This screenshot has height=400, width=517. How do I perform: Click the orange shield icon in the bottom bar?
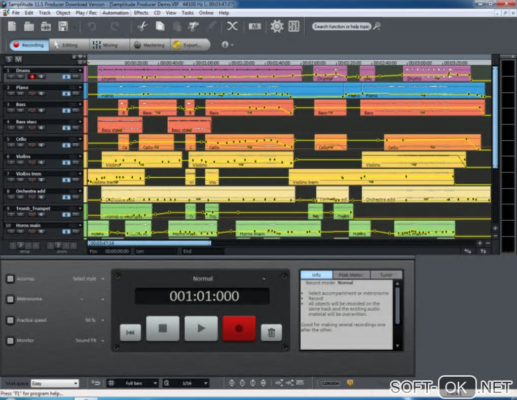[x=350, y=383]
